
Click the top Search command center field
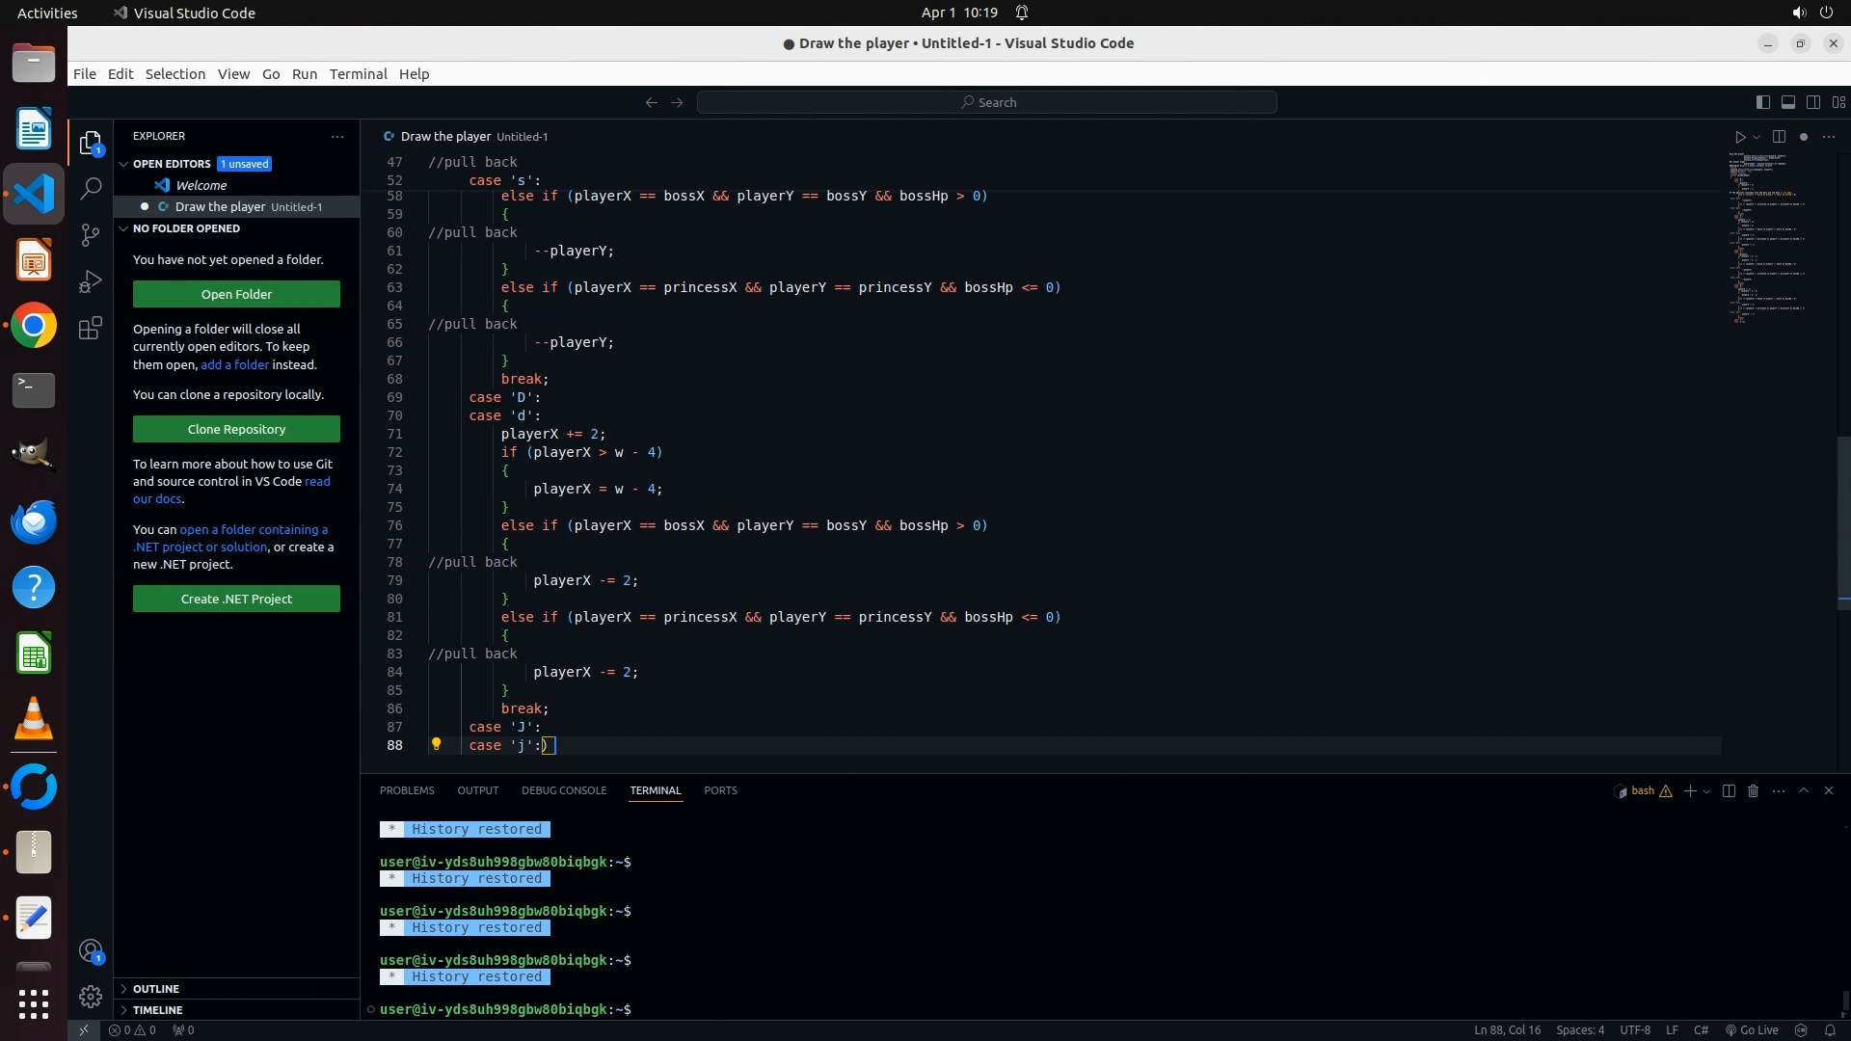987,102
